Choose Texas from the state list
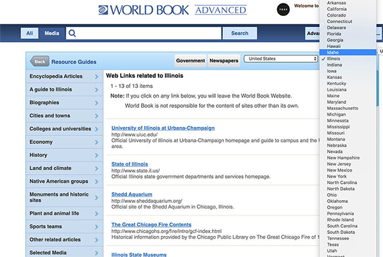The image size is (383, 257). click(348, 244)
